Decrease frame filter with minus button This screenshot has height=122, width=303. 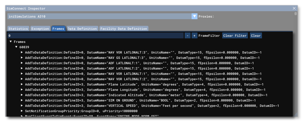point(187,36)
